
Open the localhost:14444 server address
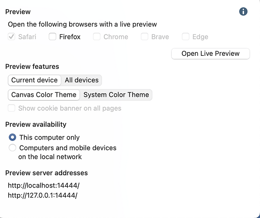point(44,185)
